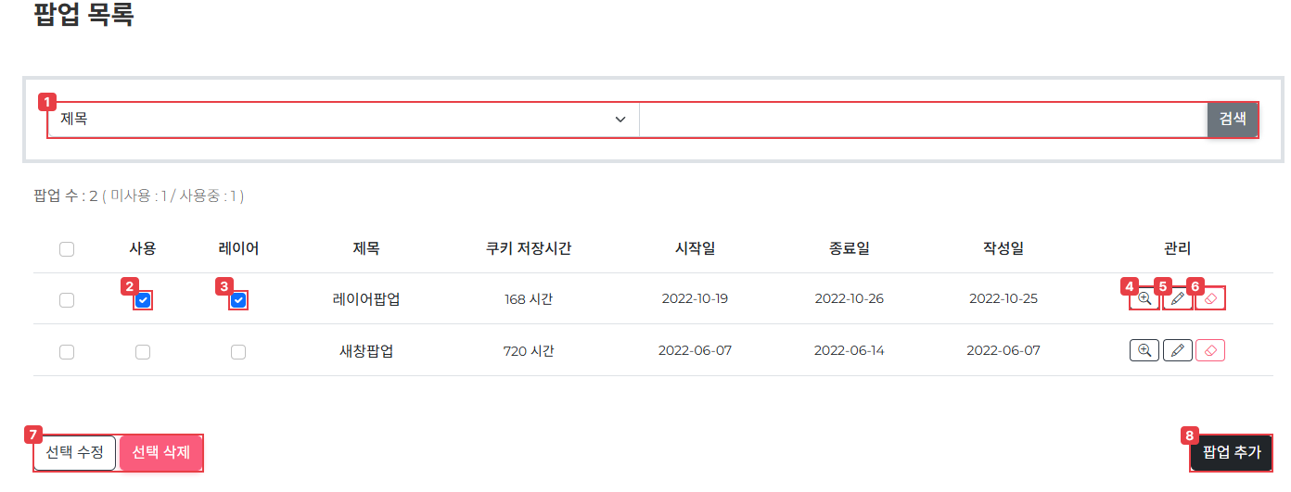Click the preview magnifier icon for 레이어팝업
The height and width of the screenshot is (492, 1291).
point(1145,299)
